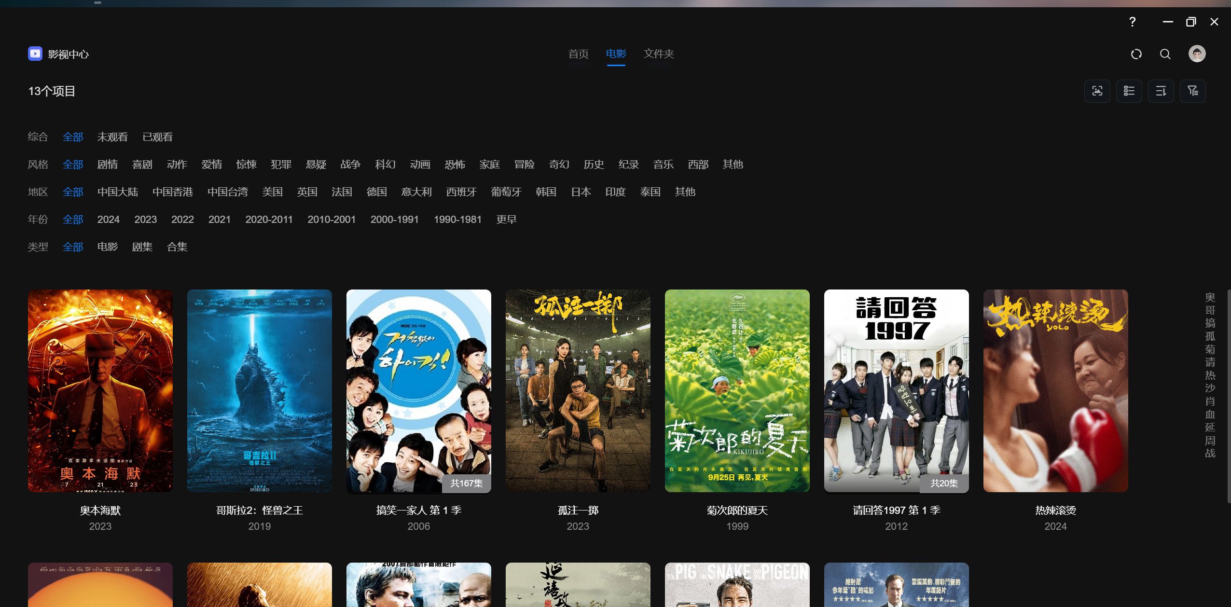Select 全部 in the 综合 row
Image resolution: width=1231 pixels, height=607 pixels.
pos(73,137)
